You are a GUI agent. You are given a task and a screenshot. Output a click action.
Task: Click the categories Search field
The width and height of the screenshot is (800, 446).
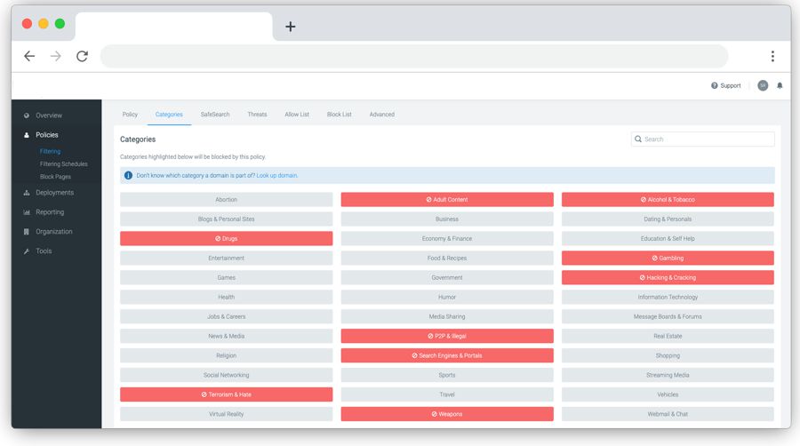pos(702,139)
